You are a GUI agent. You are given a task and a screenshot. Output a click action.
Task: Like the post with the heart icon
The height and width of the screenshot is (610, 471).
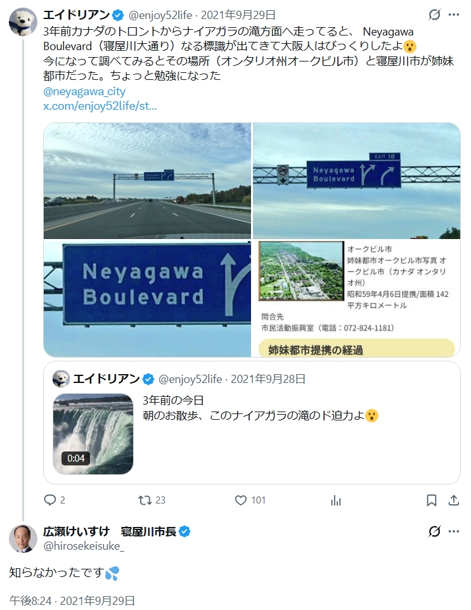coord(241,500)
